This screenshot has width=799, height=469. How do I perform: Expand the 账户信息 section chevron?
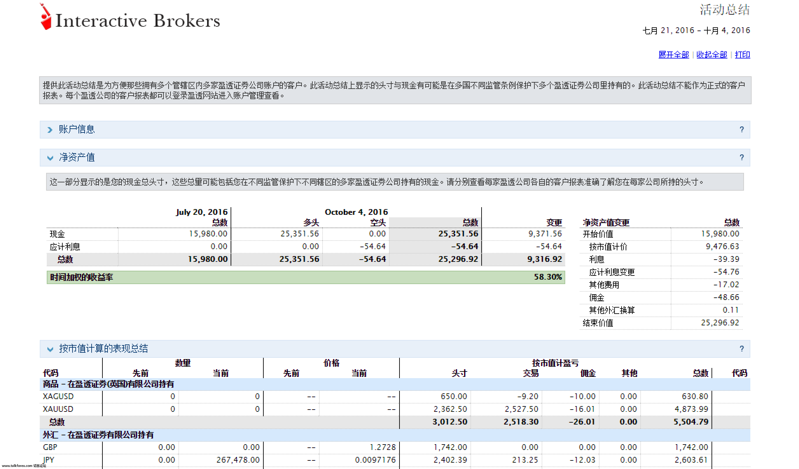tap(50, 130)
